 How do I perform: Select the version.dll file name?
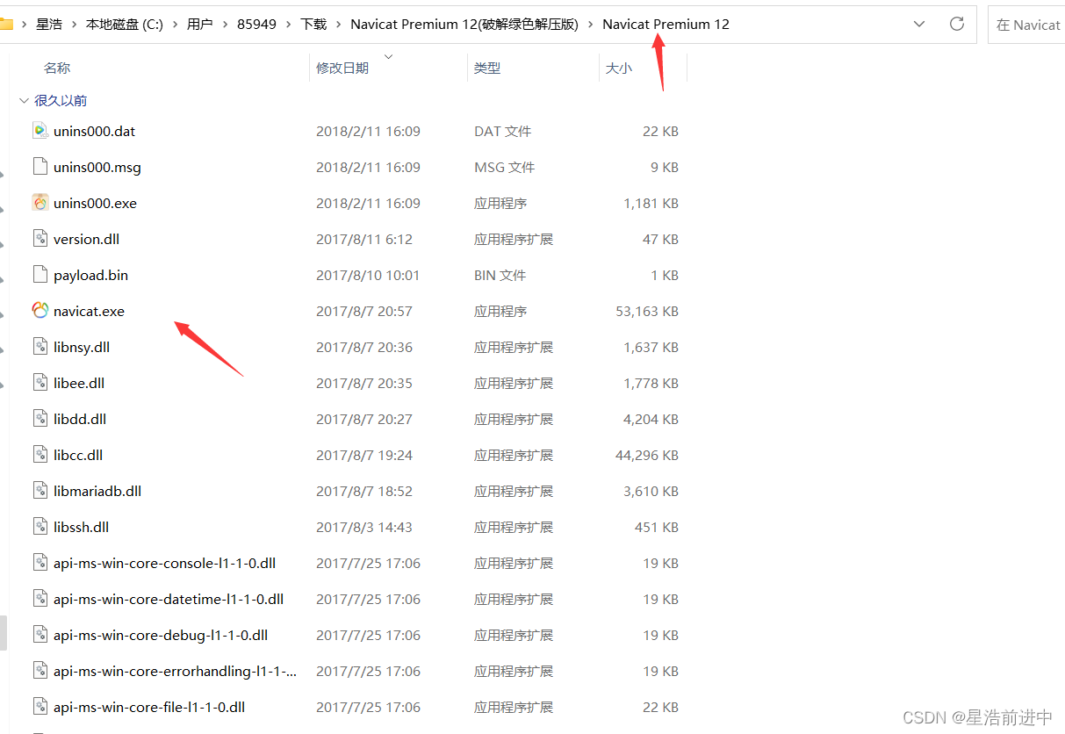point(86,239)
